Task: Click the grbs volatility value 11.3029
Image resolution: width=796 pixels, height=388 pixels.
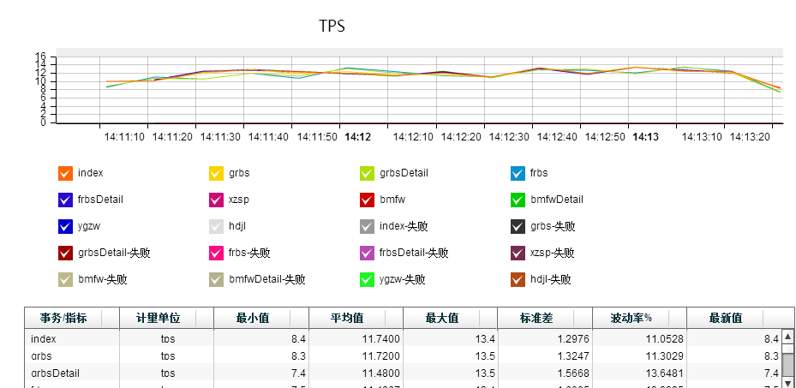Action: pos(666,356)
